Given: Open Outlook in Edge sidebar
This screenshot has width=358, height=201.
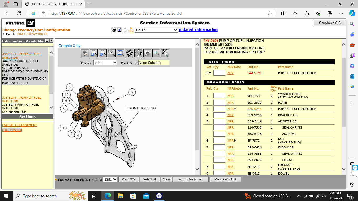Looking at the screenshot, I should (x=352, y=76).
